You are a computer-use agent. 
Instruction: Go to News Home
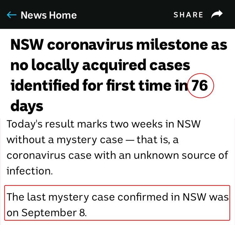click(x=49, y=15)
